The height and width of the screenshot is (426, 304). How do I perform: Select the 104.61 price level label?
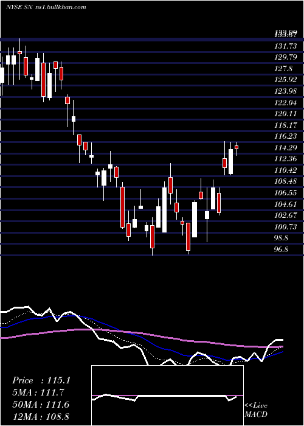(285, 204)
